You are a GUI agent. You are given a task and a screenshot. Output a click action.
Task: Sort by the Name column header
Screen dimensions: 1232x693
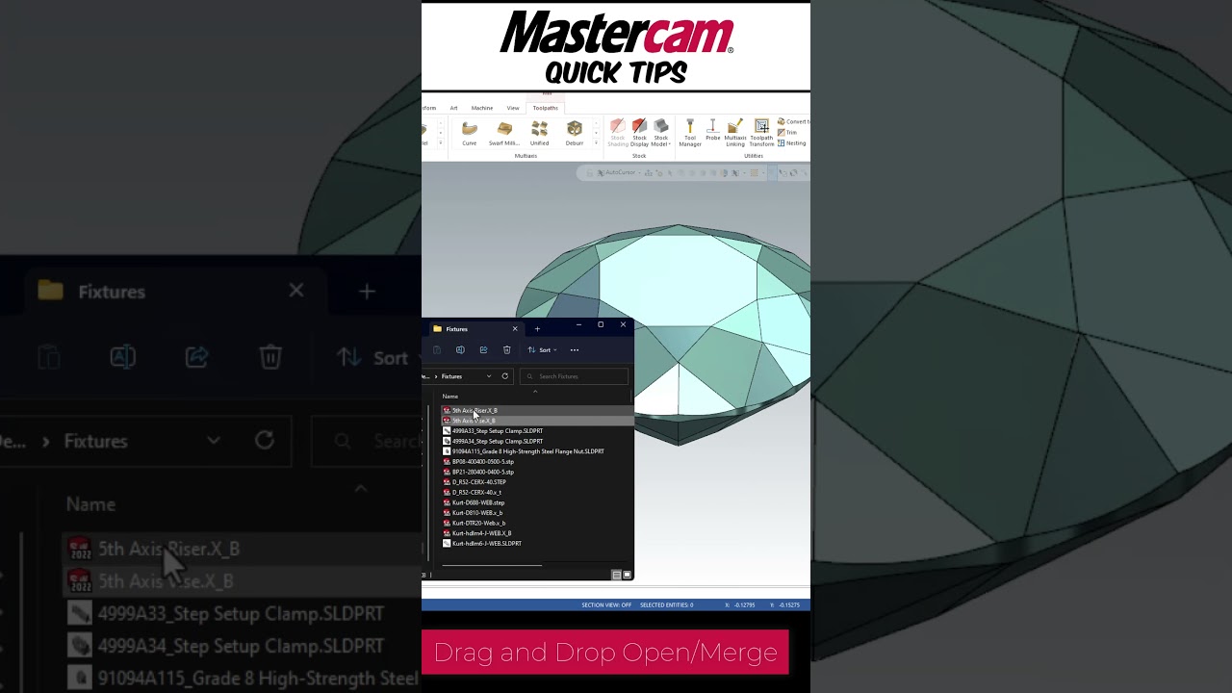point(450,397)
